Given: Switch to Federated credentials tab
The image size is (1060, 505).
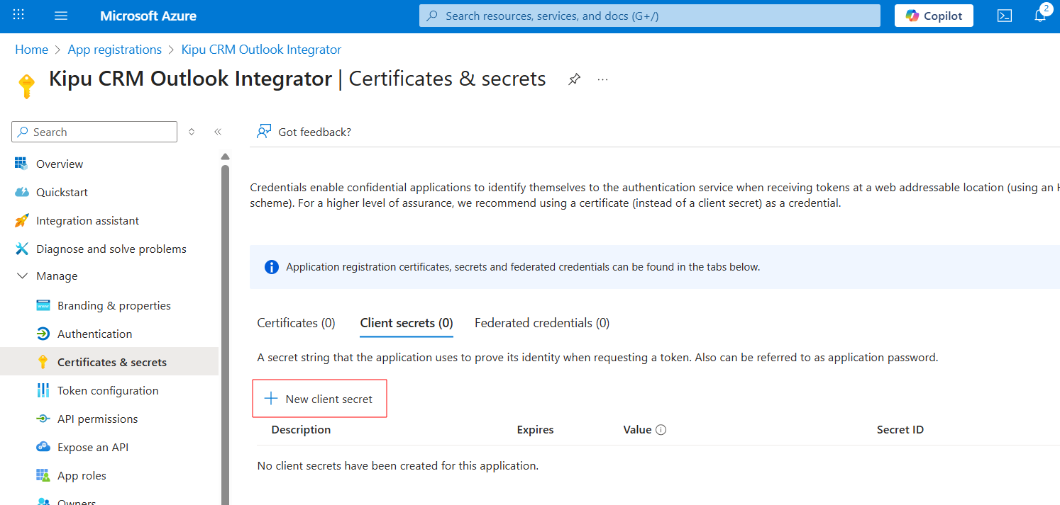Looking at the screenshot, I should 541,323.
